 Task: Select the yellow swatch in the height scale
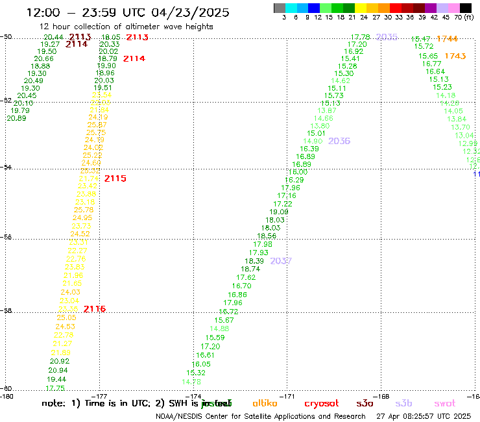pyautogui.click(x=361, y=8)
